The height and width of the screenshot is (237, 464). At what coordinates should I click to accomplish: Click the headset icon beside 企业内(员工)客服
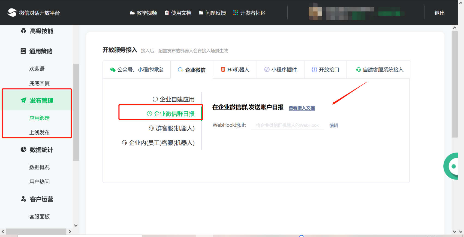124,142
